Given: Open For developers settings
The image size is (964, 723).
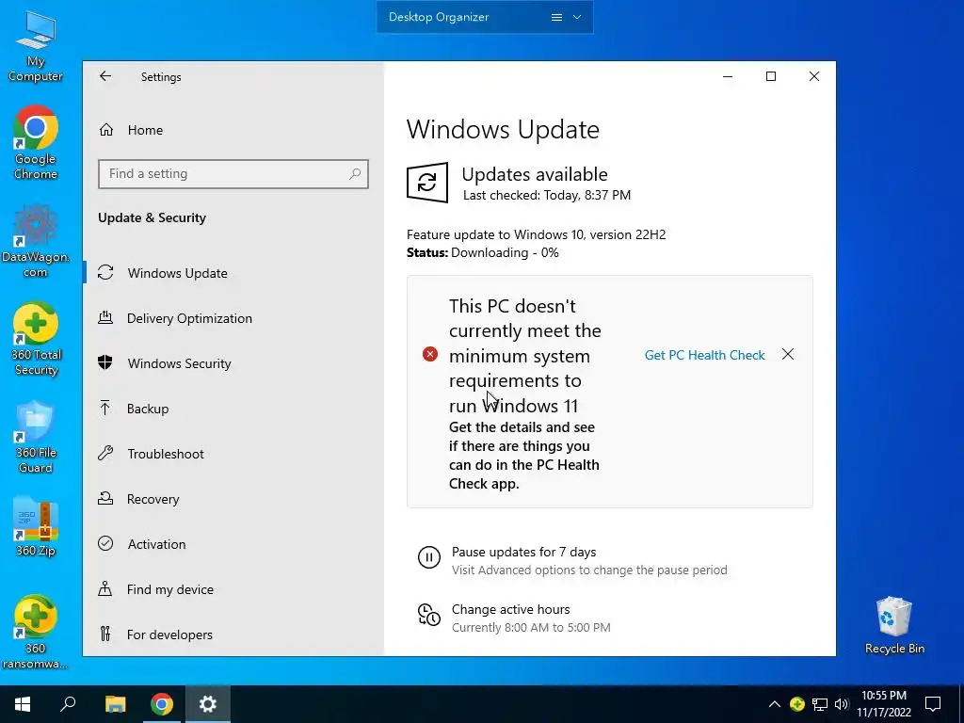Looking at the screenshot, I should pos(233,635).
